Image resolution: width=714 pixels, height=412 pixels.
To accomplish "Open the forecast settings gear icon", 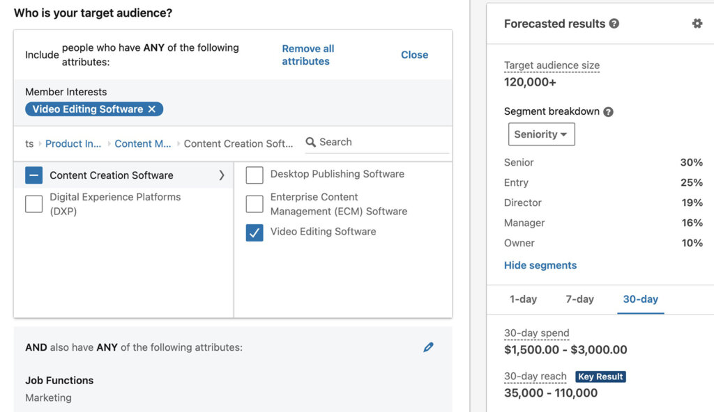I will pos(697,23).
